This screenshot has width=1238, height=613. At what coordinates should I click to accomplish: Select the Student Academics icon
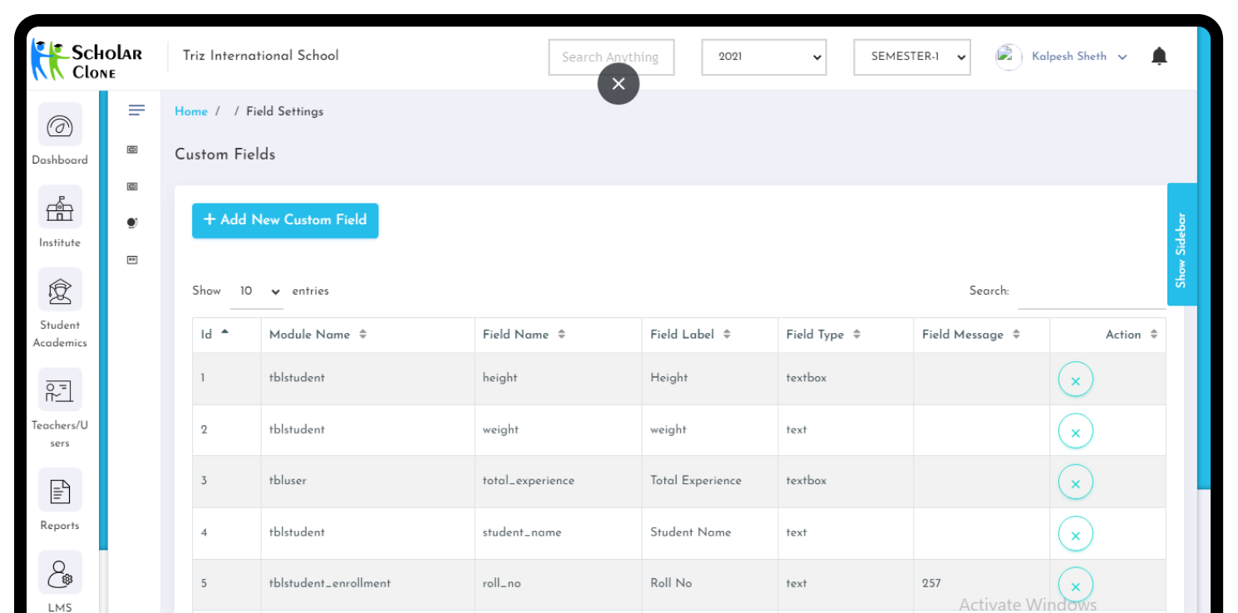pyautogui.click(x=60, y=291)
